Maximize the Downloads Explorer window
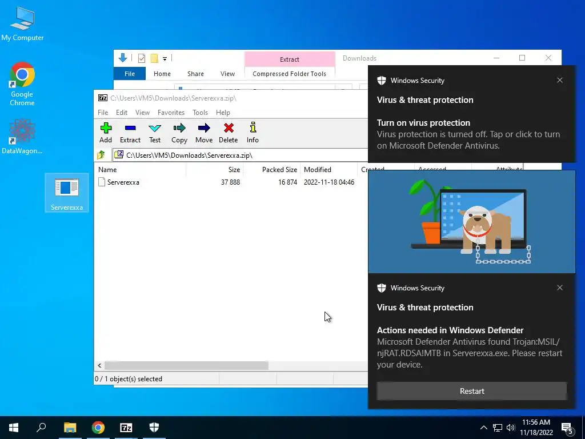Viewport: 585px width, 439px height. (522, 58)
